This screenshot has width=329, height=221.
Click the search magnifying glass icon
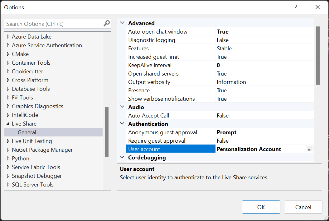[x=106, y=23]
